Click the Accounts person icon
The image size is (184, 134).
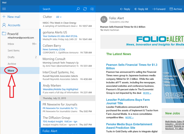tap(4, 25)
